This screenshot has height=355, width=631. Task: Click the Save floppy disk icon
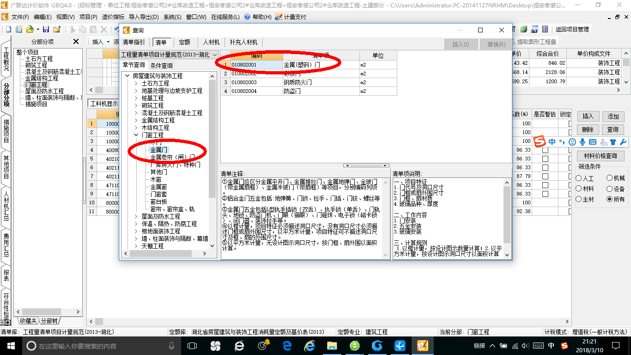pyautogui.click(x=46, y=29)
